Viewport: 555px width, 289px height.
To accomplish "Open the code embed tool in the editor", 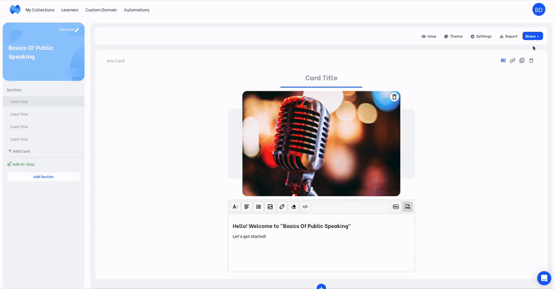I will pos(305,207).
